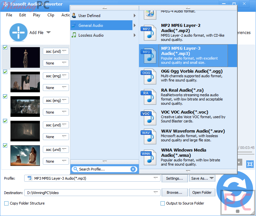Open second file's None subtitle dropdown

tap(56, 88)
